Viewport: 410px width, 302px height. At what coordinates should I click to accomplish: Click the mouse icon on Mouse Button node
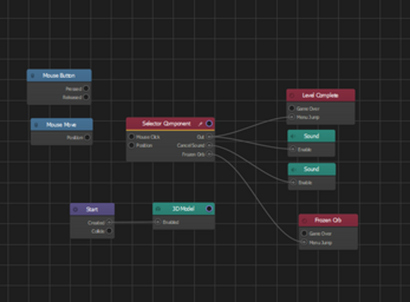32,76
